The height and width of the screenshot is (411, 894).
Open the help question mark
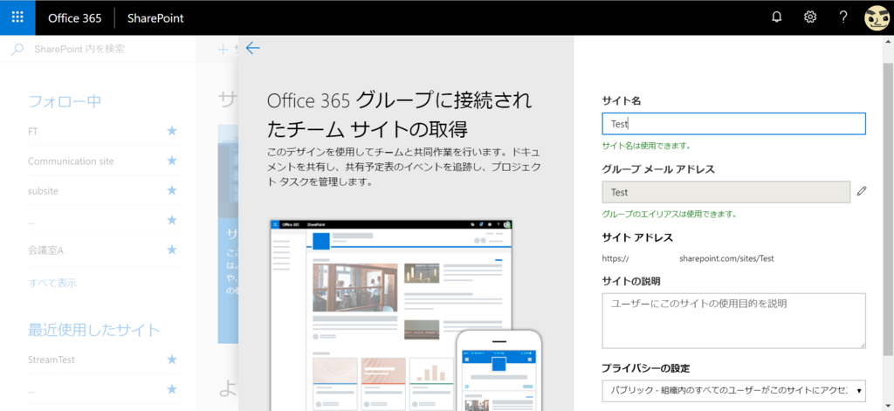[x=843, y=17]
